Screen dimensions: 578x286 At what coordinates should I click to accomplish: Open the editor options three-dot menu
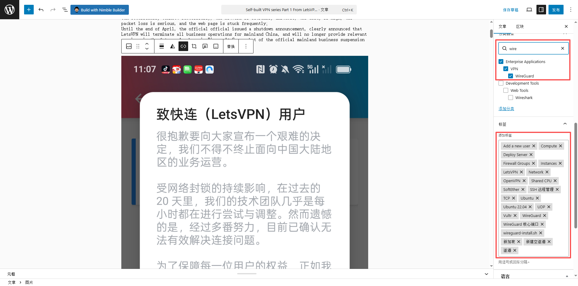(x=571, y=10)
